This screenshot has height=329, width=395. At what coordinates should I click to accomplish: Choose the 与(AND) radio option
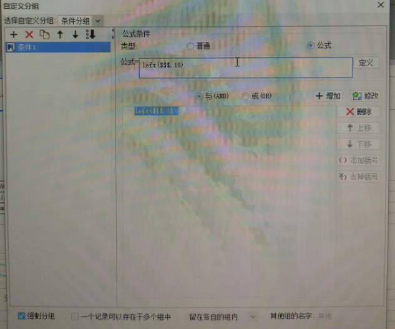click(199, 96)
